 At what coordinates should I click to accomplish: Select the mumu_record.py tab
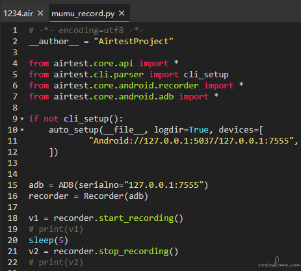(x=83, y=14)
